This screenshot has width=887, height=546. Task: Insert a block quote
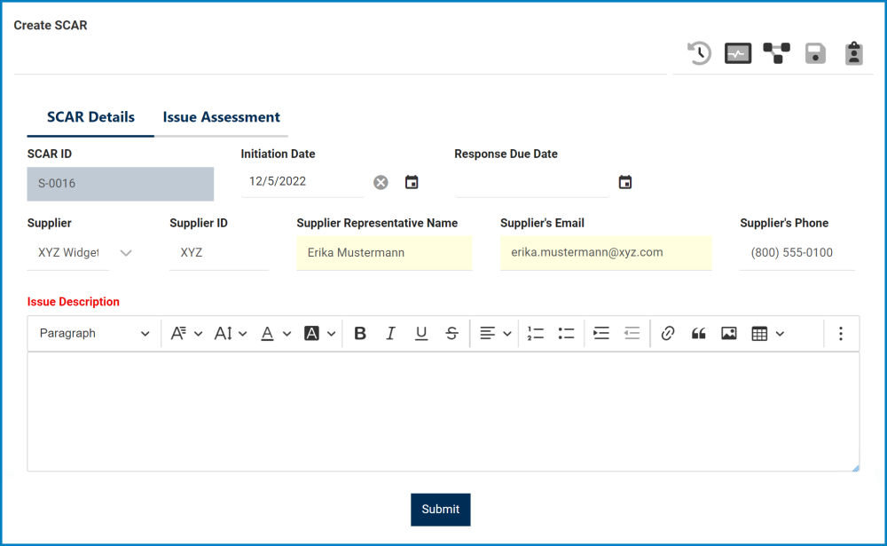[x=698, y=333]
